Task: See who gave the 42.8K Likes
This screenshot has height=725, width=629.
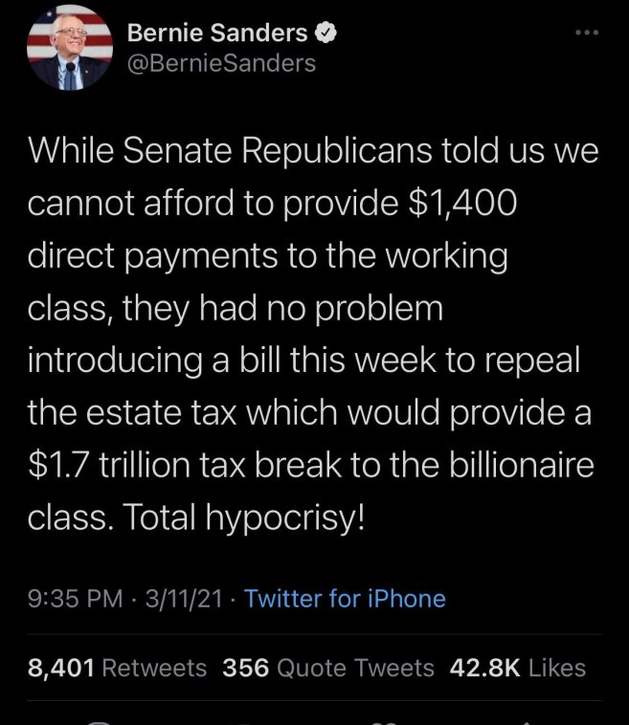Action: tap(519, 668)
